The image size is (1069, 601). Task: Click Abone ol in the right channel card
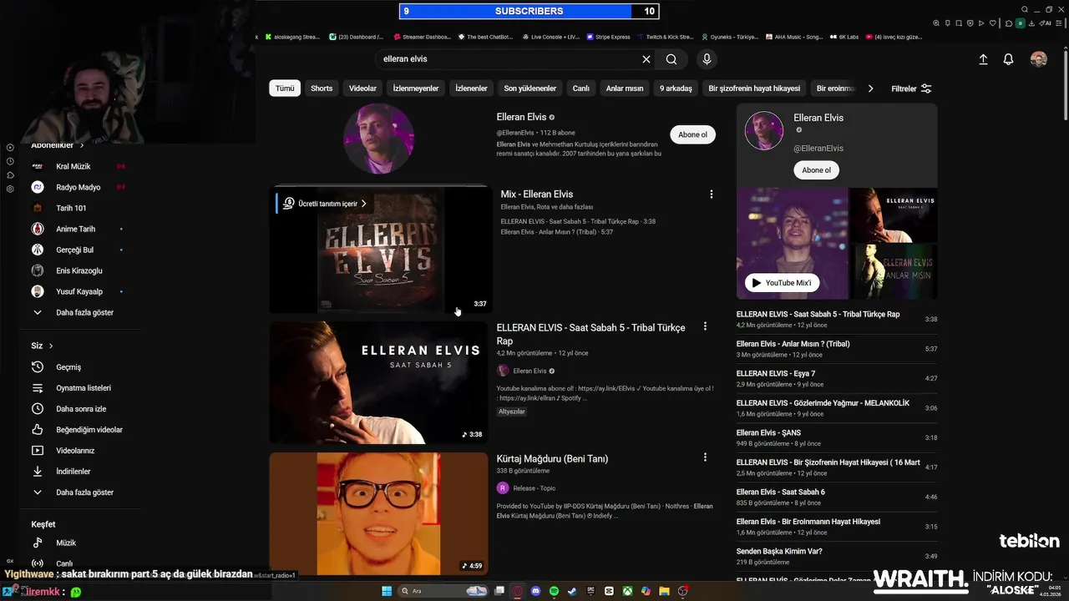coord(816,170)
